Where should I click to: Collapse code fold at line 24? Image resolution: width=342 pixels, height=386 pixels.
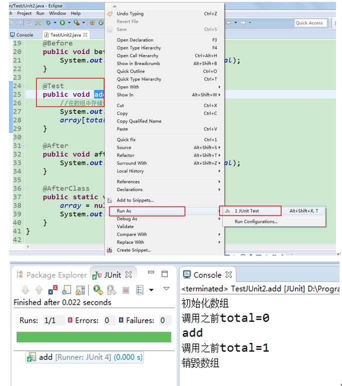(23, 85)
